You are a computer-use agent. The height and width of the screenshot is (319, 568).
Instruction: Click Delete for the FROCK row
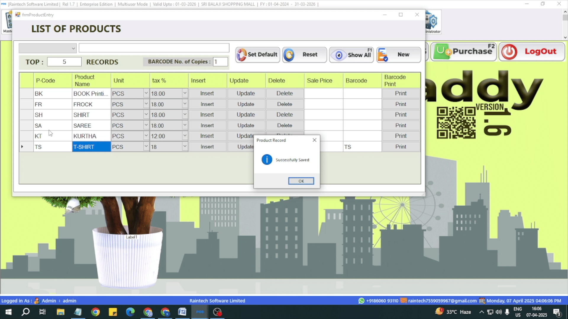click(285, 104)
